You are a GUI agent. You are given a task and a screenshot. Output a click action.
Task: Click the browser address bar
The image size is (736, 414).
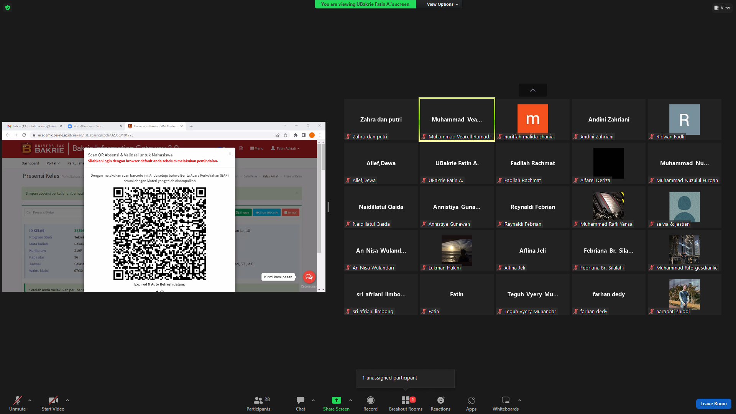coord(153,135)
